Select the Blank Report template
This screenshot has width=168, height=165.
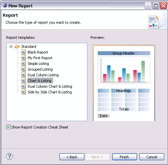coord(38,52)
